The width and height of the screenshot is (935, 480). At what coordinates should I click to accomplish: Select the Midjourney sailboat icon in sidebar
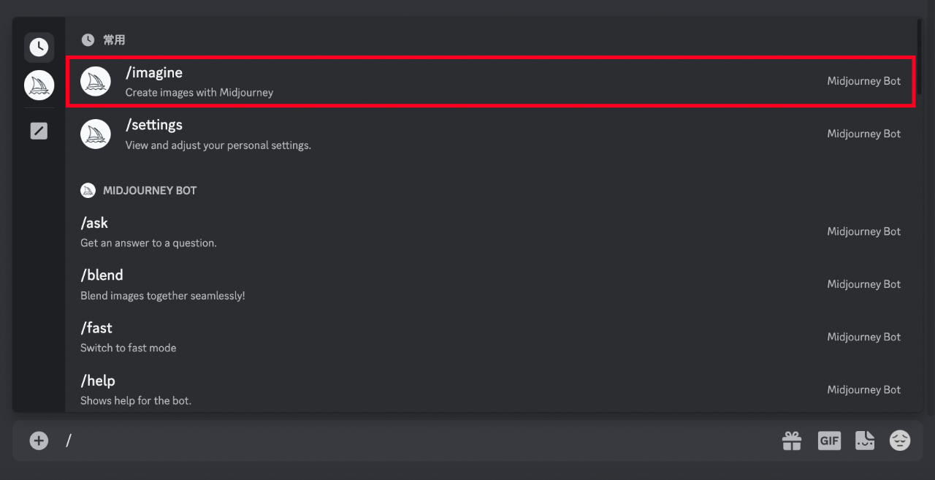[39, 85]
